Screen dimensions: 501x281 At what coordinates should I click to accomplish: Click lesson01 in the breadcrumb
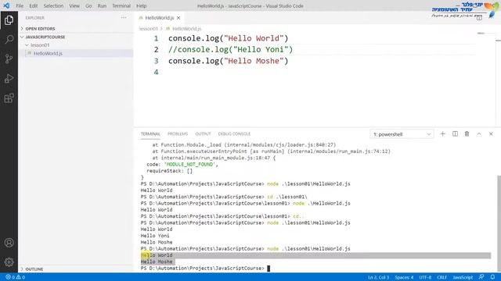[148, 29]
